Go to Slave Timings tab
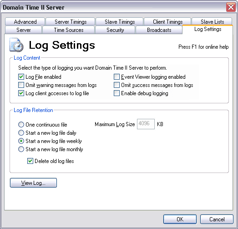238x229 pixels. [120, 22]
